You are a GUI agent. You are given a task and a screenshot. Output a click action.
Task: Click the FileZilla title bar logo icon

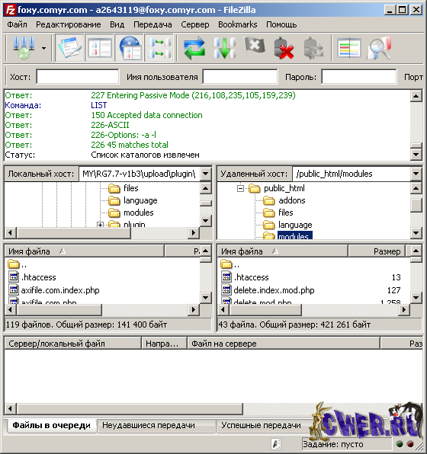(x=10, y=10)
